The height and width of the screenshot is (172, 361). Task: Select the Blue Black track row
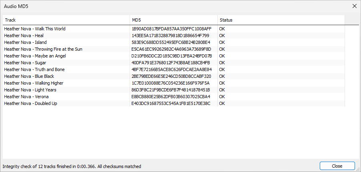pos(29,76)
